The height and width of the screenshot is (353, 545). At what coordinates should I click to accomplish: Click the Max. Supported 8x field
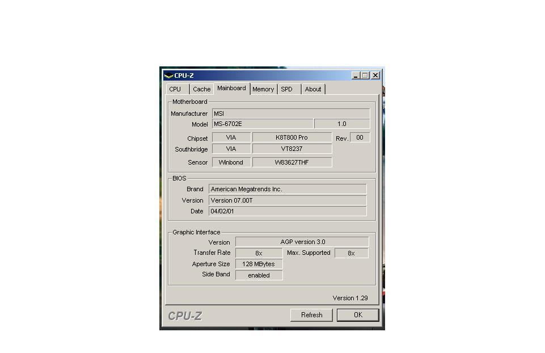point(351,253)
